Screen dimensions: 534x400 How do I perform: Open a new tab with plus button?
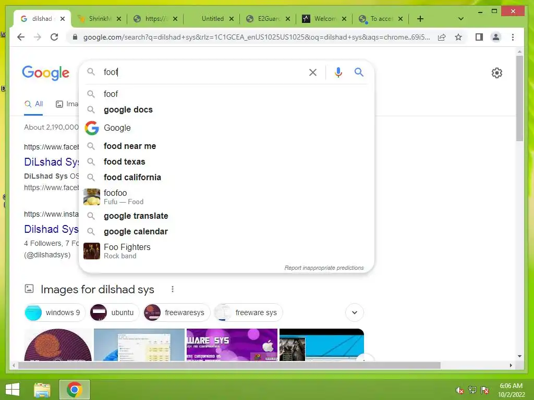pyautogui.click(x=420, y=19)
